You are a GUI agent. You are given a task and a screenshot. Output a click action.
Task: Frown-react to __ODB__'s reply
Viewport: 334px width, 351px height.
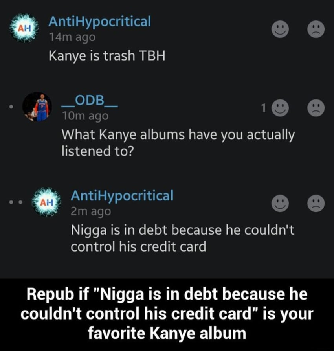pos(316,108)
